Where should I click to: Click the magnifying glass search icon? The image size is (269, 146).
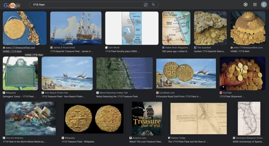(x=153, y=5)
